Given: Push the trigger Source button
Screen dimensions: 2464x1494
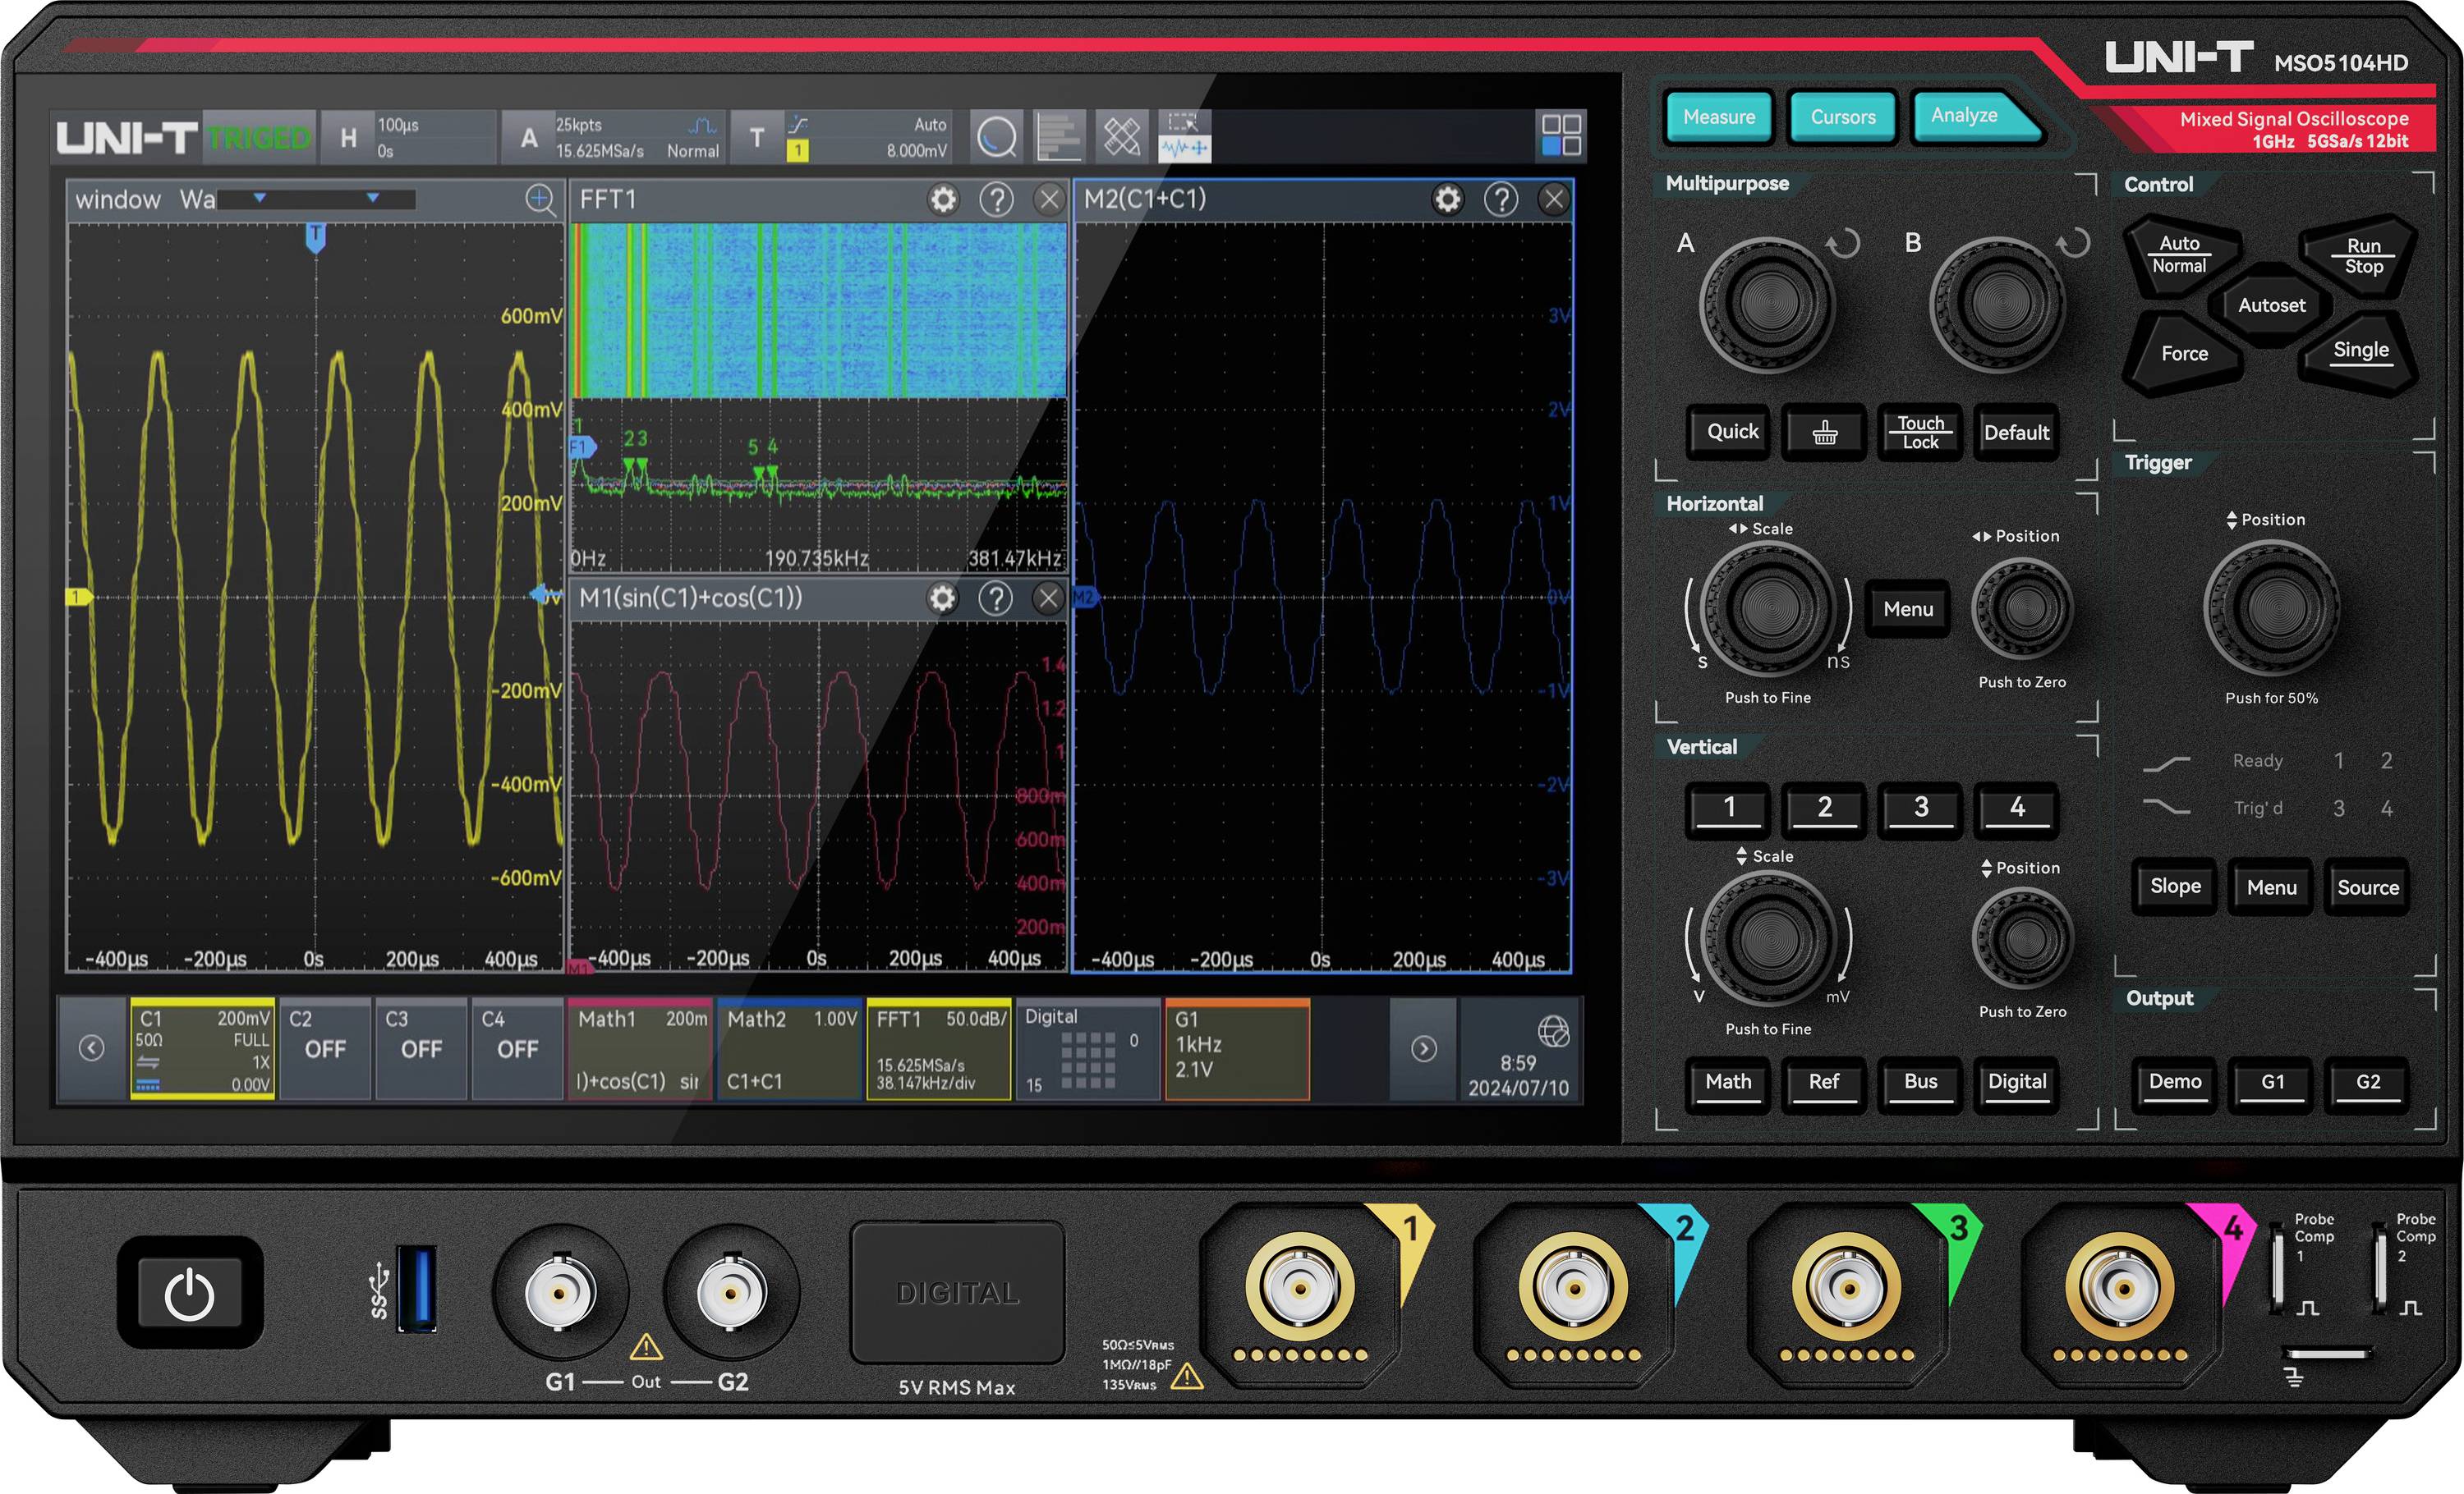Looking at the screenshot, I should click(x=2367, y=887).
